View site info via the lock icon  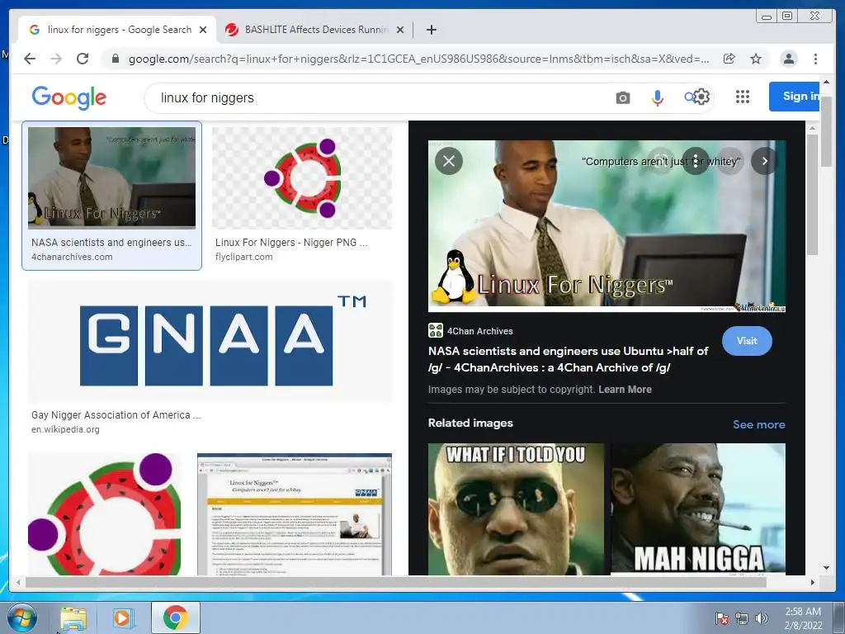pos(115,59)
